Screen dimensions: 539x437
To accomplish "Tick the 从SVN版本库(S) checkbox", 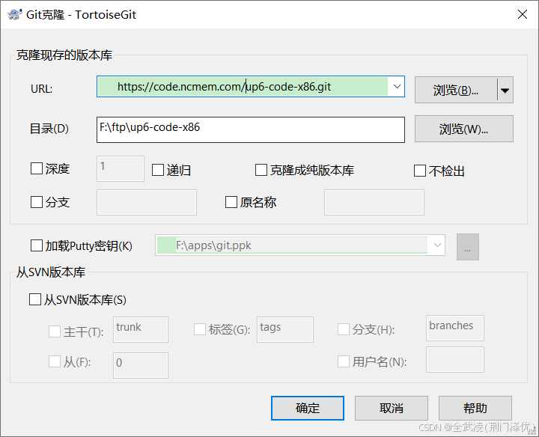I will [x=35, y=299].
